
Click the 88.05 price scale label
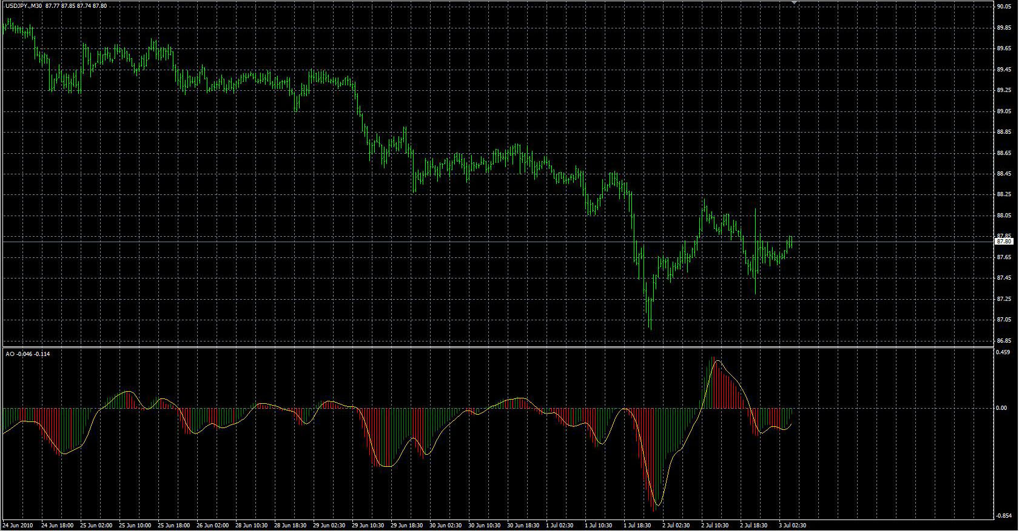pyautogui.click(x=1004, y=216)
